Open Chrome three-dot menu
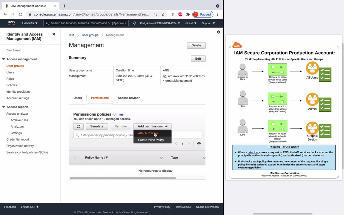344x215 pixels. [218, 14]
